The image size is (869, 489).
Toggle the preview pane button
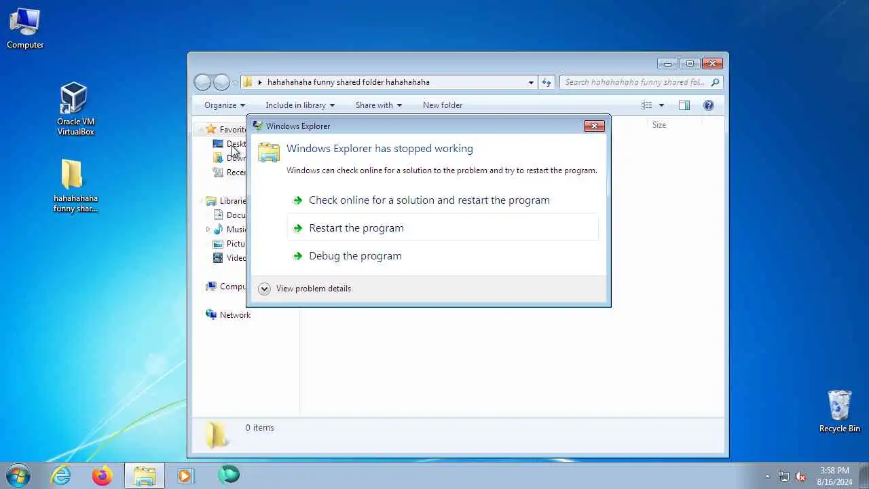click(684, 105)
